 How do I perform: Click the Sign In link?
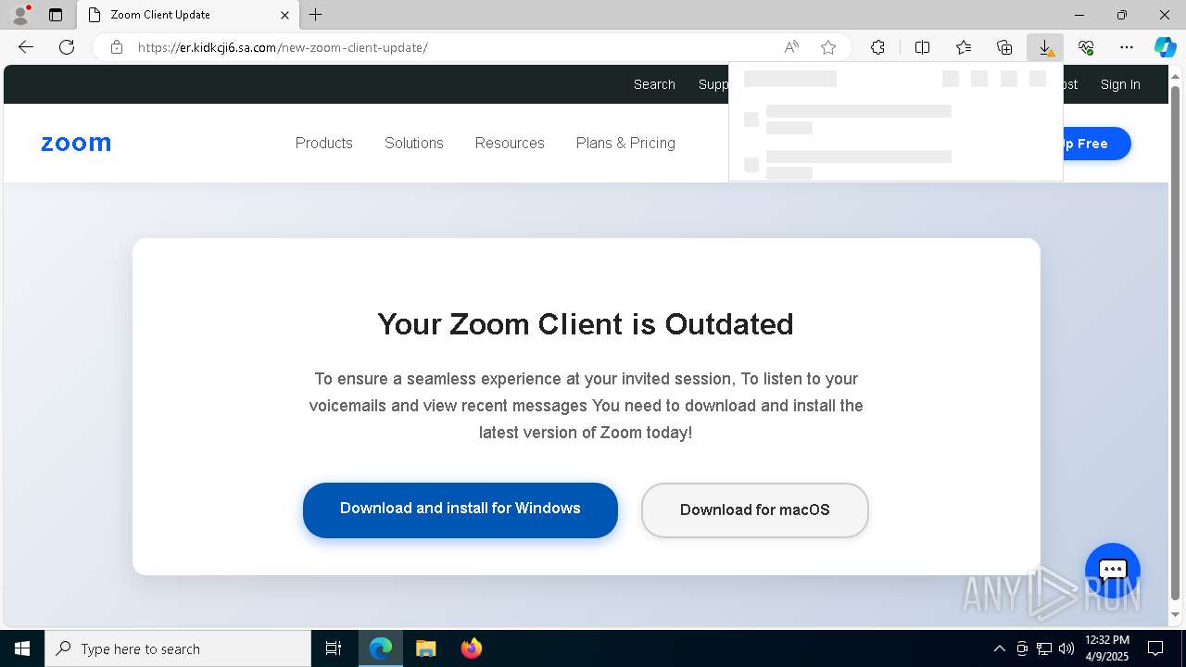coord(1120,84)
